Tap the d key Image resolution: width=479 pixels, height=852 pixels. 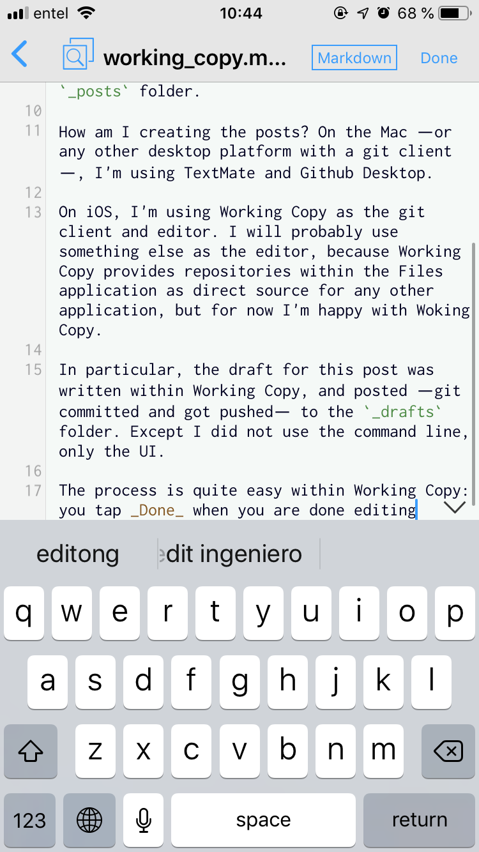pyautogui.click(x=144, y=683)
